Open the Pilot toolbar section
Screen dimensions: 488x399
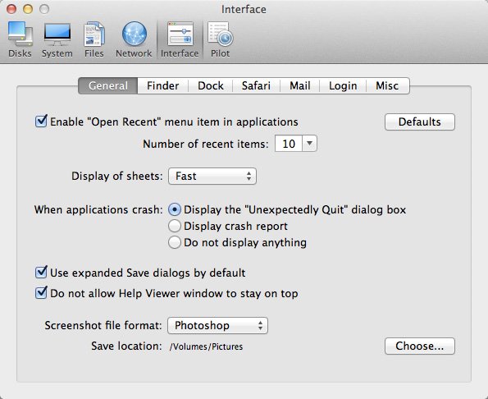[221, 39]
